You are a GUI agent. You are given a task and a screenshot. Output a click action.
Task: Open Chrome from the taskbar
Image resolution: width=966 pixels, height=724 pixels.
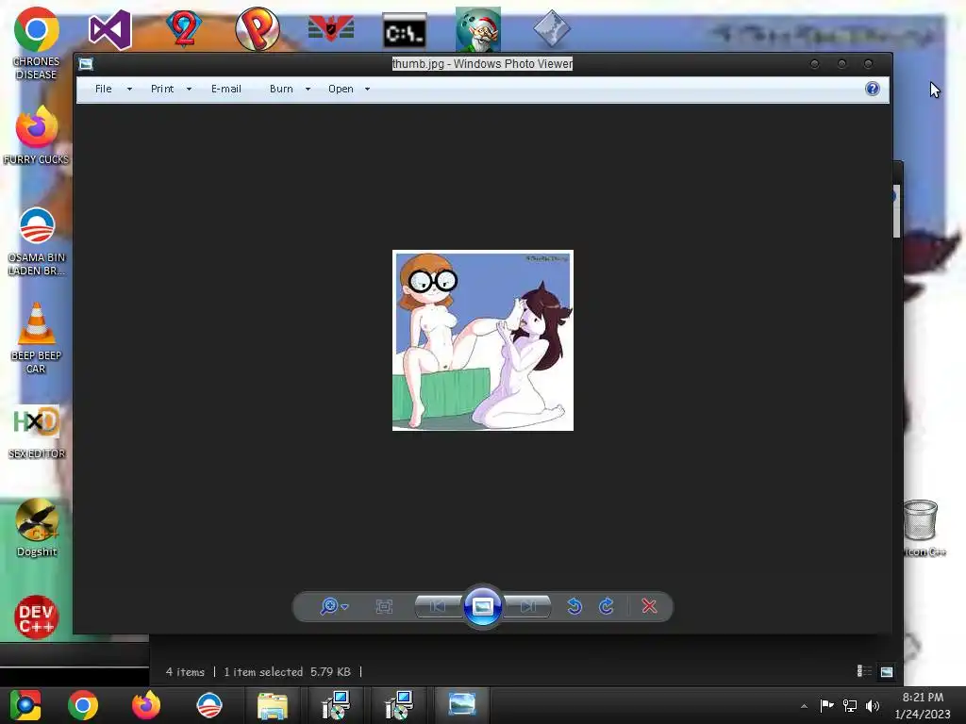point(83,705)
